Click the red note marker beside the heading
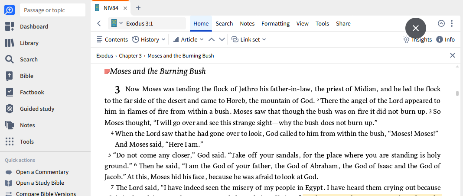Viewport: 463px width, 196px height. [x=107, y=71]
